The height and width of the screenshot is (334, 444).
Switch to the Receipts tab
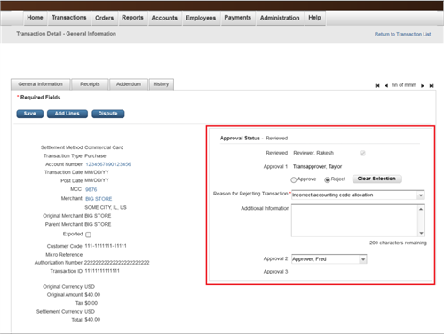pyautogui.click(x=90, y=84)
